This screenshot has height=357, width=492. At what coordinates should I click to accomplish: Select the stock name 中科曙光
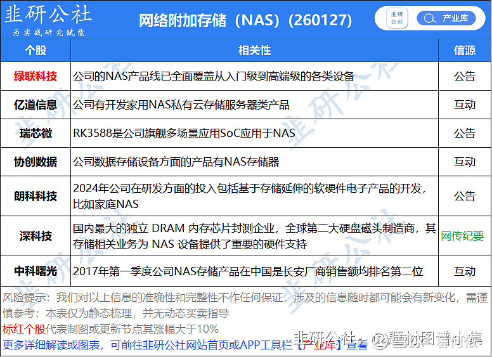[x=36, y=271]
